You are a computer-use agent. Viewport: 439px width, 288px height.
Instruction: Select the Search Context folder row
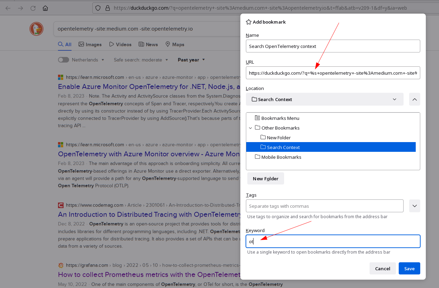pos(331,147)
